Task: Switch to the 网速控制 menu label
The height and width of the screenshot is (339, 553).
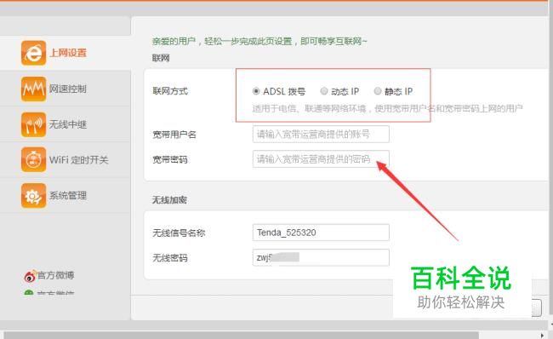Action: [68, 89]
